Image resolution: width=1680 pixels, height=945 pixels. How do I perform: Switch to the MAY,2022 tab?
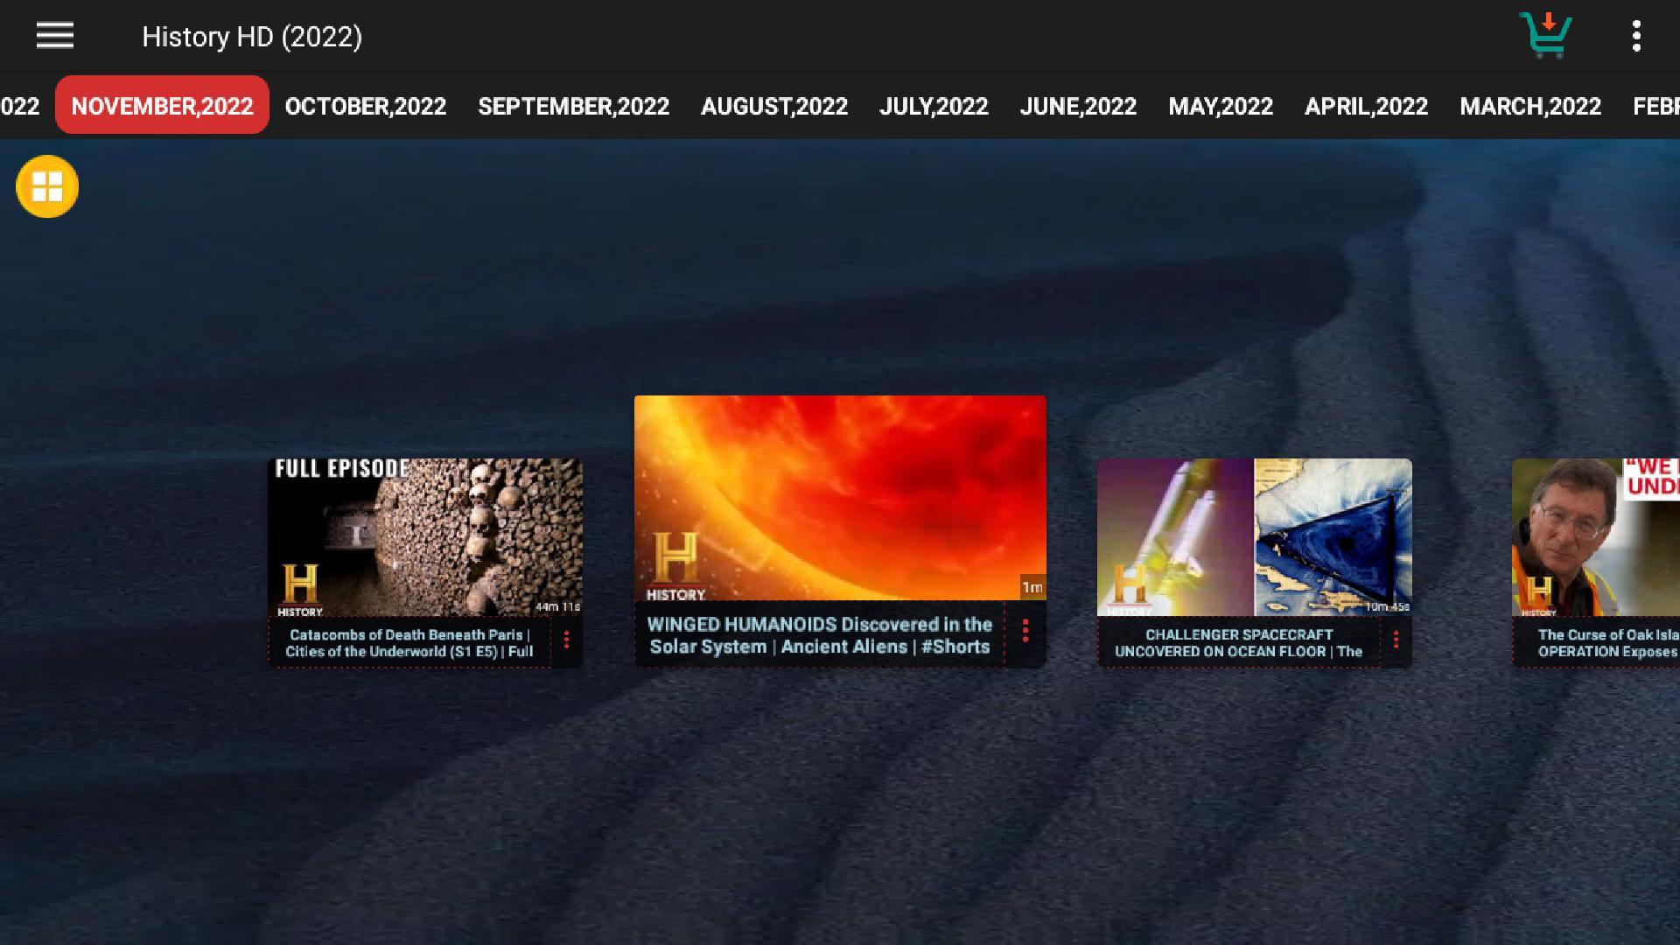(1221, 106)
